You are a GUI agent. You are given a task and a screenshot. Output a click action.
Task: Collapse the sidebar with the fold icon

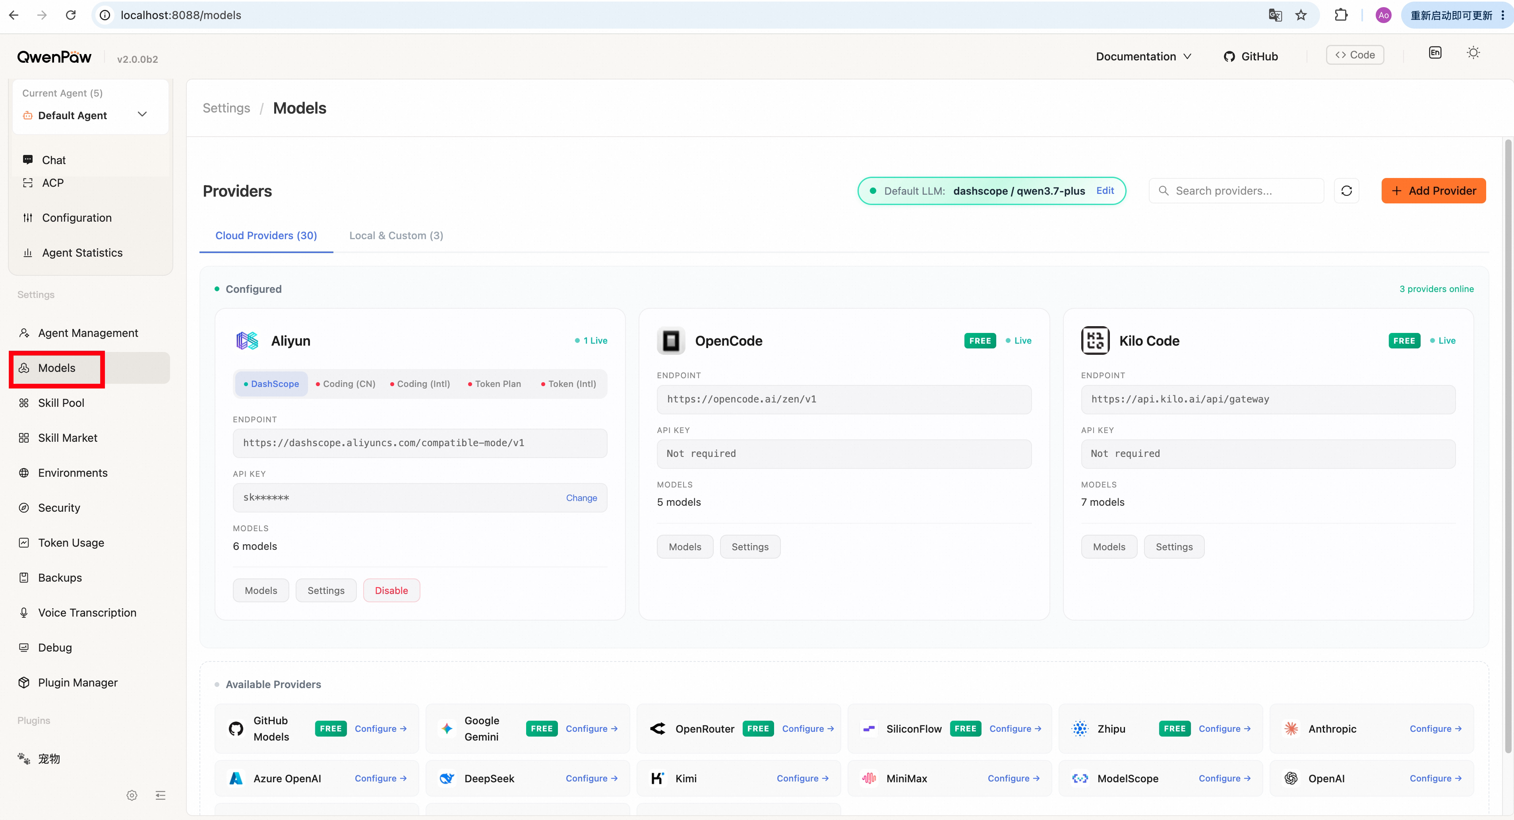161,795
